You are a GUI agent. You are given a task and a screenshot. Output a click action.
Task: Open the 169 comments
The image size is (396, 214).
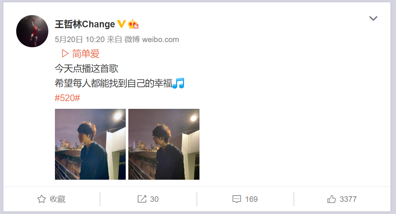click(x=251, y=199)
